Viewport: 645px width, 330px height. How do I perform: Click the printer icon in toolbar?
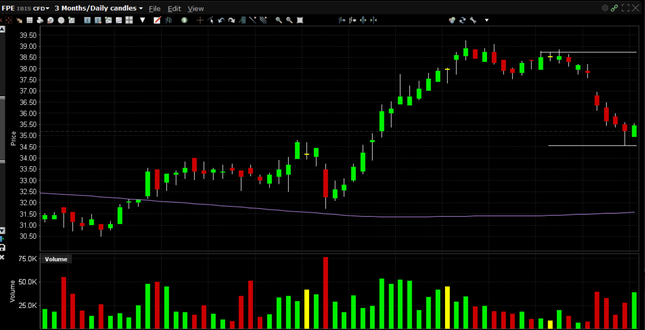coord(40,20)
